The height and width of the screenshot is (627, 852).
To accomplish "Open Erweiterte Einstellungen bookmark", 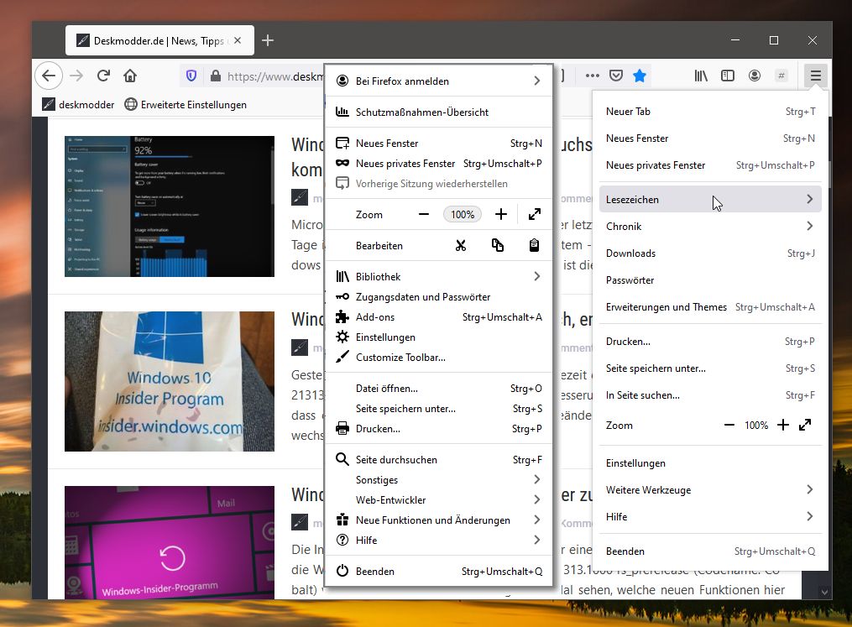I will tap(186, 104).
